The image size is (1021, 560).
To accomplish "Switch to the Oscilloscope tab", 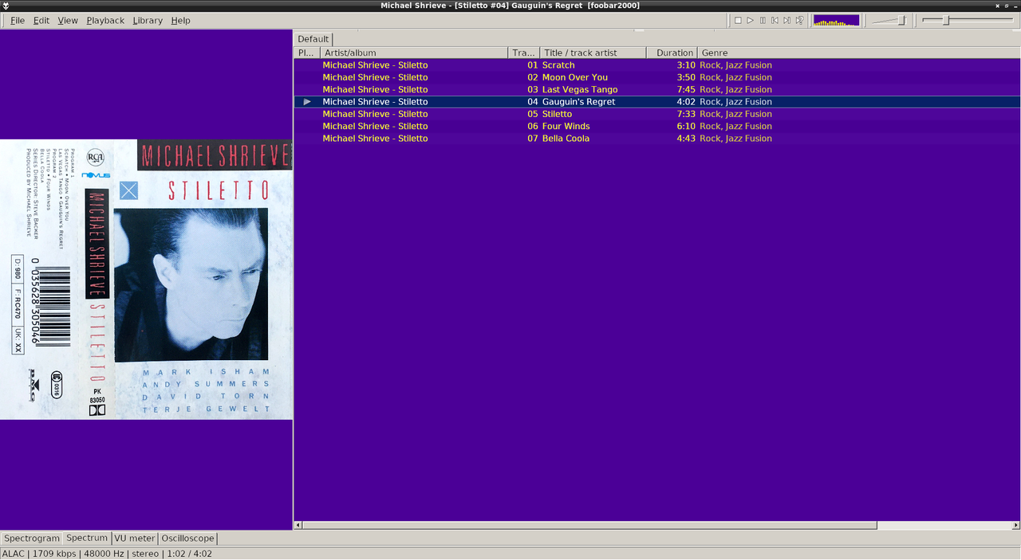I will tap(188, 538).
